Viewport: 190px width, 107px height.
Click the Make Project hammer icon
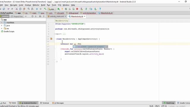click(x=45, y=9)
